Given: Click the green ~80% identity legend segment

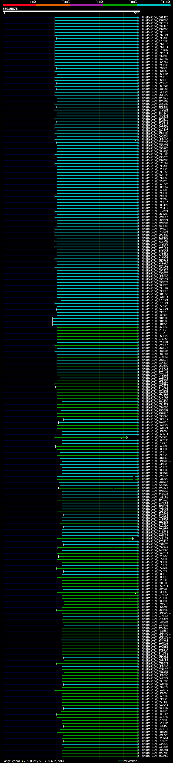Looking at the screenshot, I should pos(120,5).
